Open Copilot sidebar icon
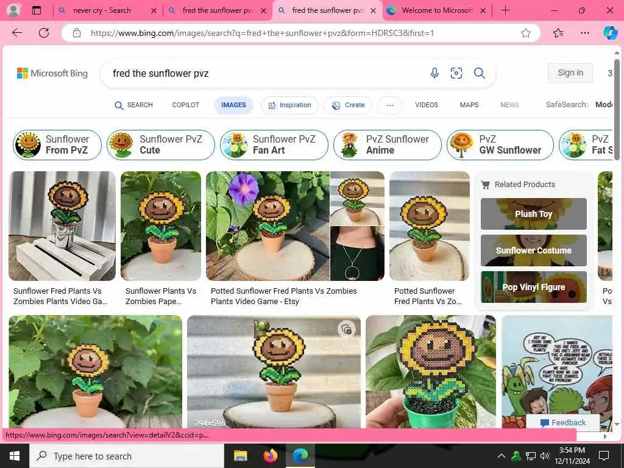 (610, 33)
